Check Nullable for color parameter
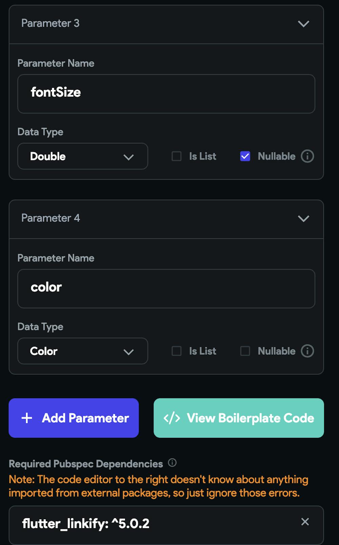 [x=245, y=351]
